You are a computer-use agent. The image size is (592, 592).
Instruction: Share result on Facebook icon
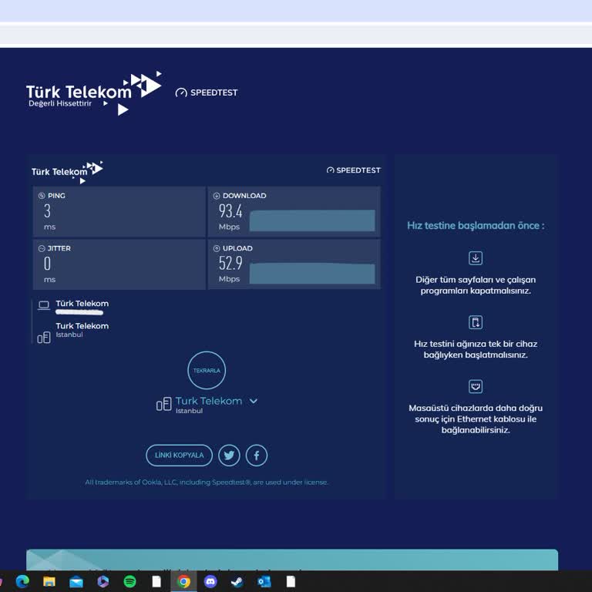pyautogui.click(x=257, y=456)
